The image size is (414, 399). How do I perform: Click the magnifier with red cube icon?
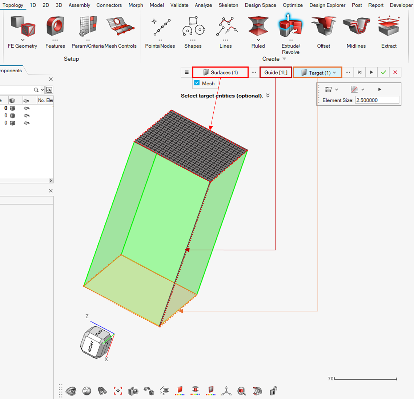[242, 391]
